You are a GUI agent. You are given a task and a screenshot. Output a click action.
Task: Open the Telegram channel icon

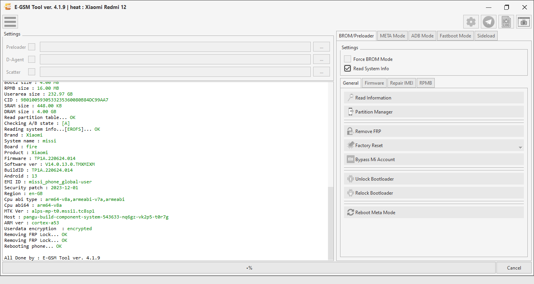489,22
